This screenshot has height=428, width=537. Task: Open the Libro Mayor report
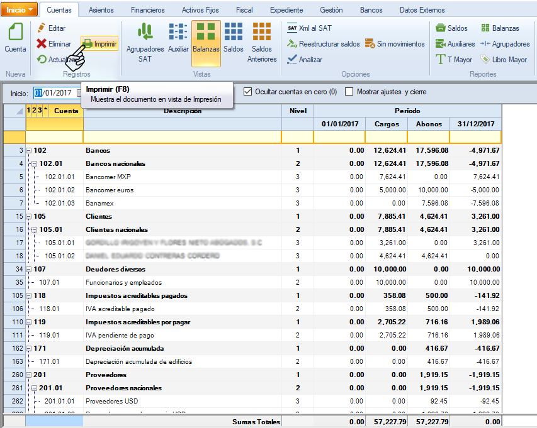503,60
